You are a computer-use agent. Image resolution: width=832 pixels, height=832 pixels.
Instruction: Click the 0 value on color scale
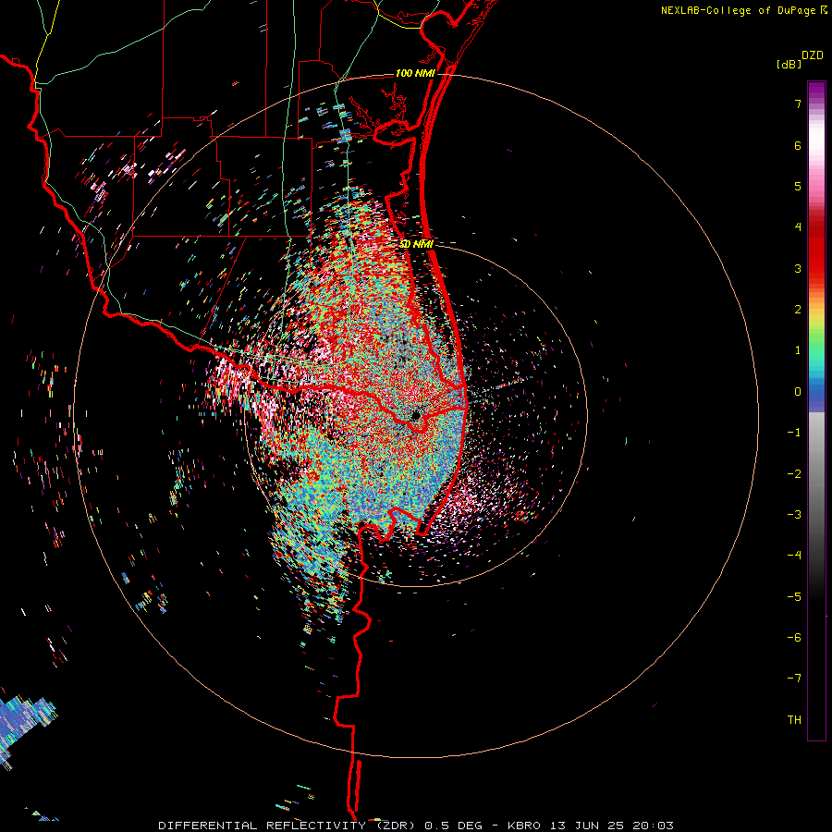[x=798, y=392]
